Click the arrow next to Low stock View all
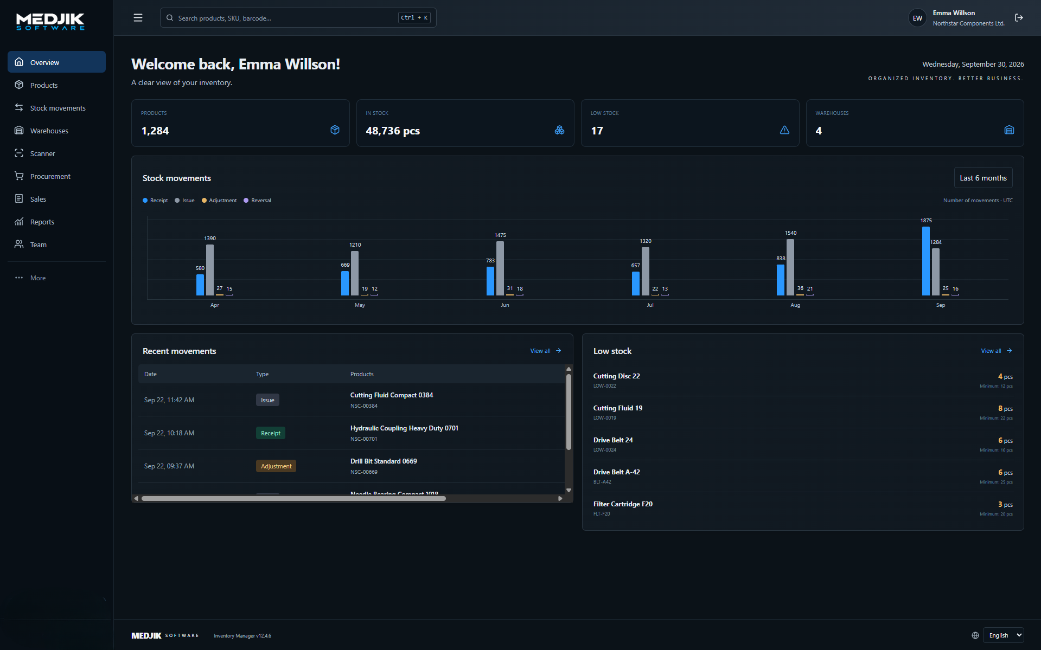1041x650 pixels. pos(1009,351)
